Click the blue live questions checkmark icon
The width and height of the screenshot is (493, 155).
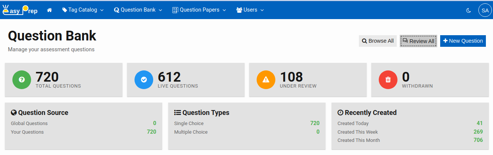[x=144, y=79]
